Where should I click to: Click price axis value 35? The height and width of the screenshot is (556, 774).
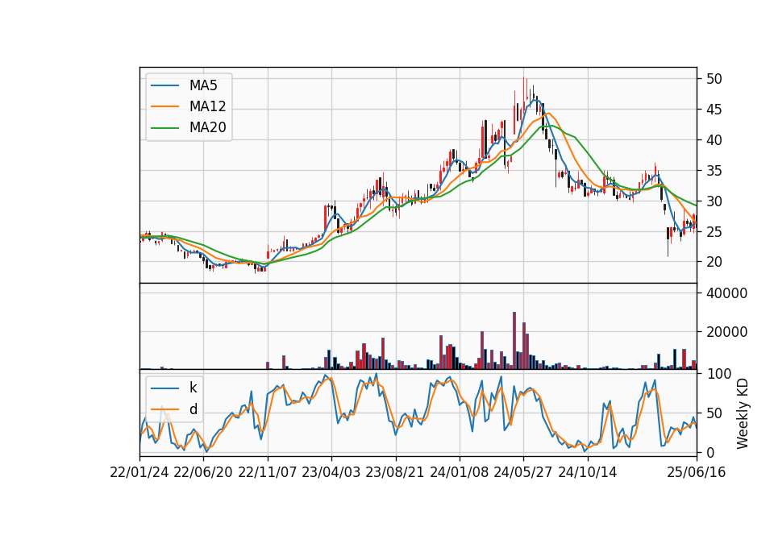(x=714, y=171)
